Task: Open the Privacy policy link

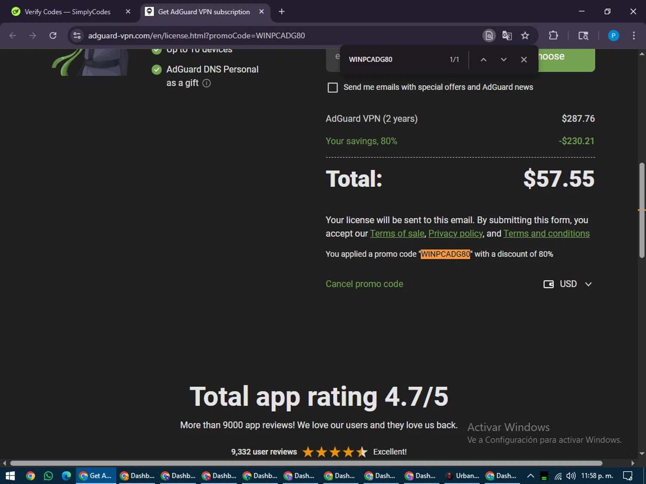Action: [456, 234]
